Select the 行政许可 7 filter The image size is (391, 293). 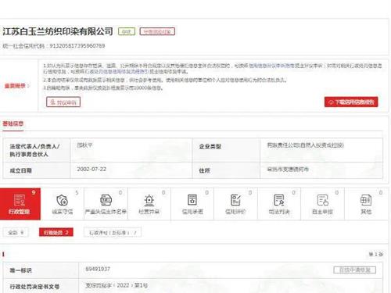[113, 232]
